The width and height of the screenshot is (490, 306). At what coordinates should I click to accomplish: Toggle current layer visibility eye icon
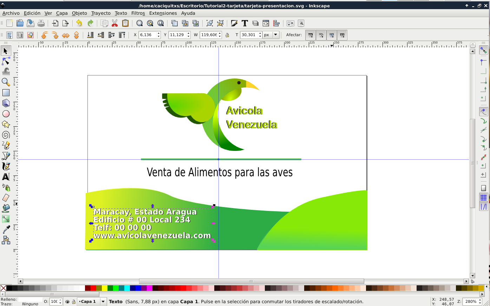[x=67, y=301]
